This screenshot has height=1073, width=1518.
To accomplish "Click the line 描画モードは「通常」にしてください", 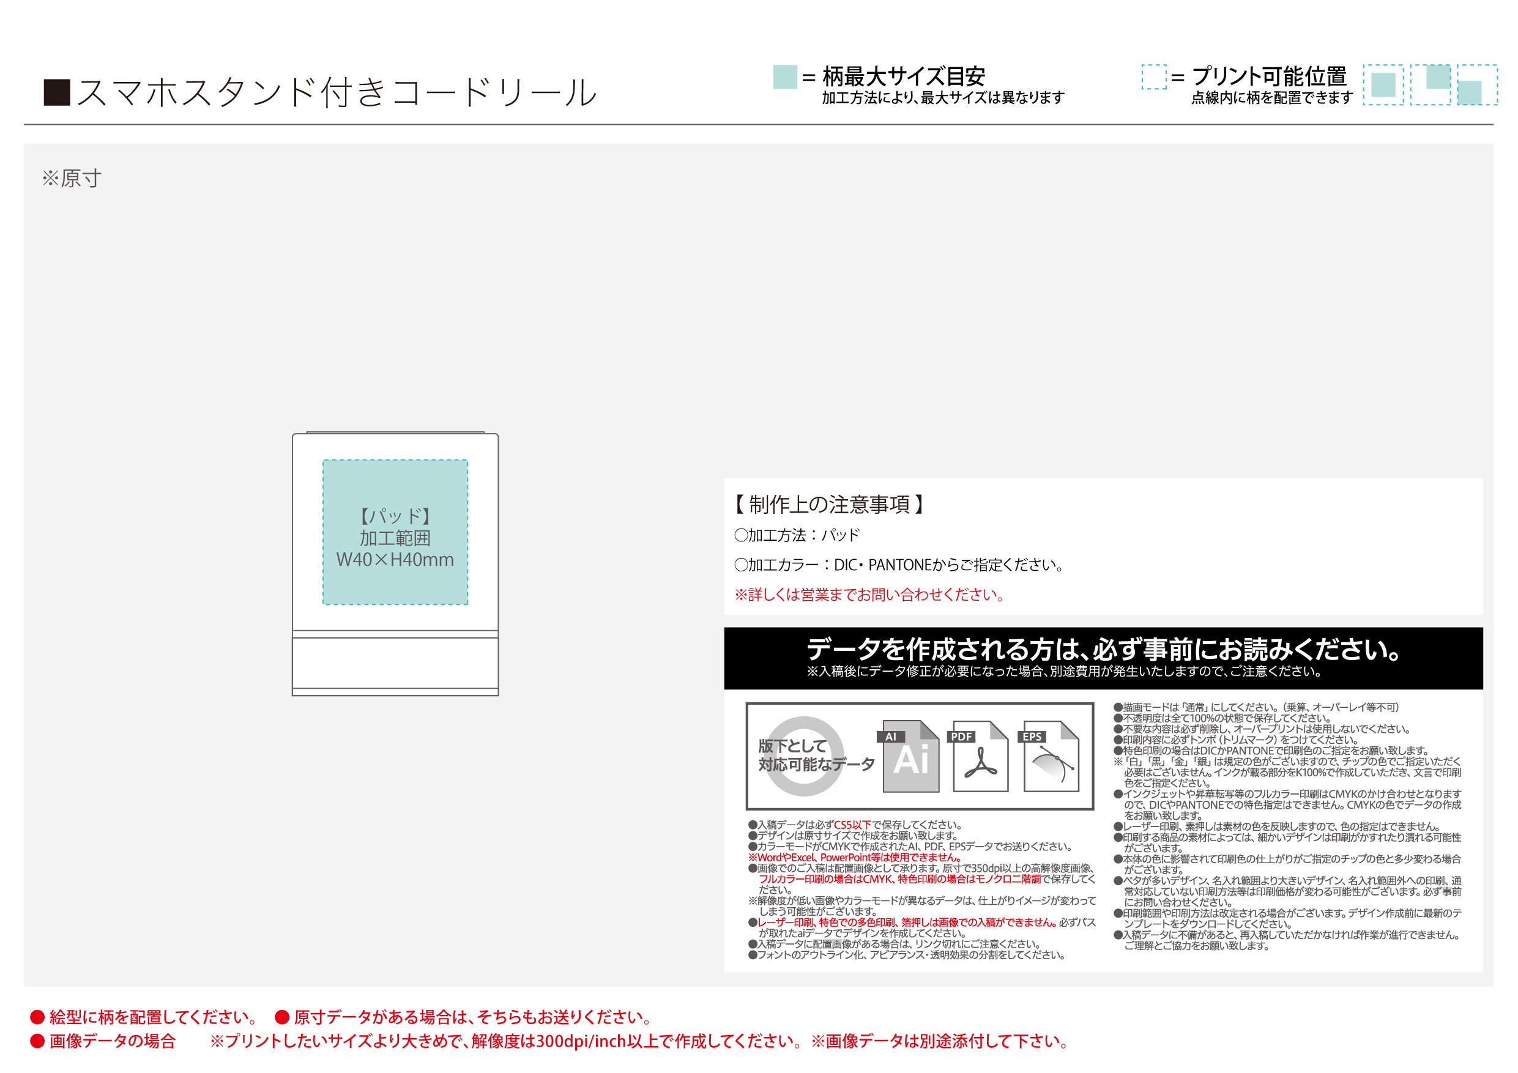I will (1256, 707).
